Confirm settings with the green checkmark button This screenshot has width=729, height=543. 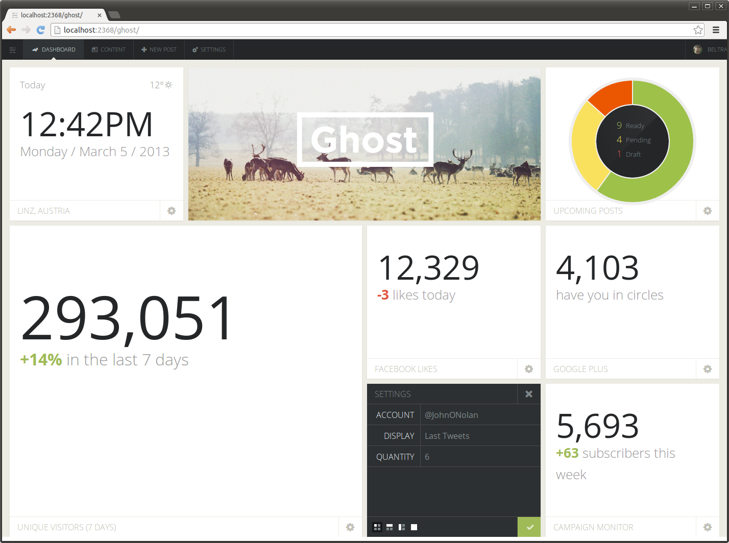pyautogui.click(x=529, y=527)
